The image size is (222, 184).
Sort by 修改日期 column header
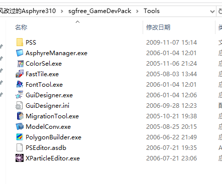coord(158,28)
